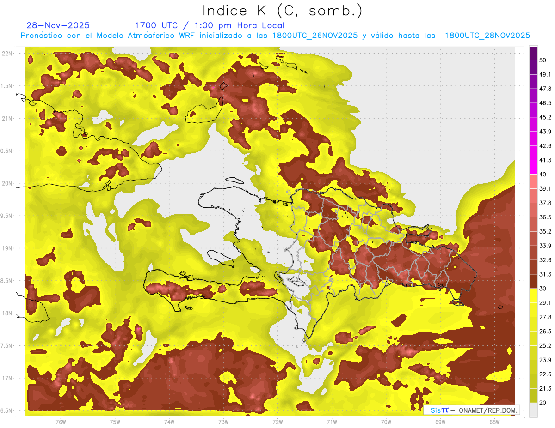This screenshot has width=555, height=428.
Task: Select longitude label "72W"
Action: 277,422
